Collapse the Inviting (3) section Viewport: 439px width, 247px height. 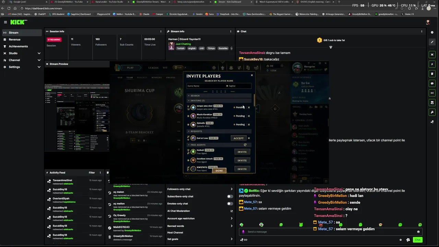click(189, 101)
